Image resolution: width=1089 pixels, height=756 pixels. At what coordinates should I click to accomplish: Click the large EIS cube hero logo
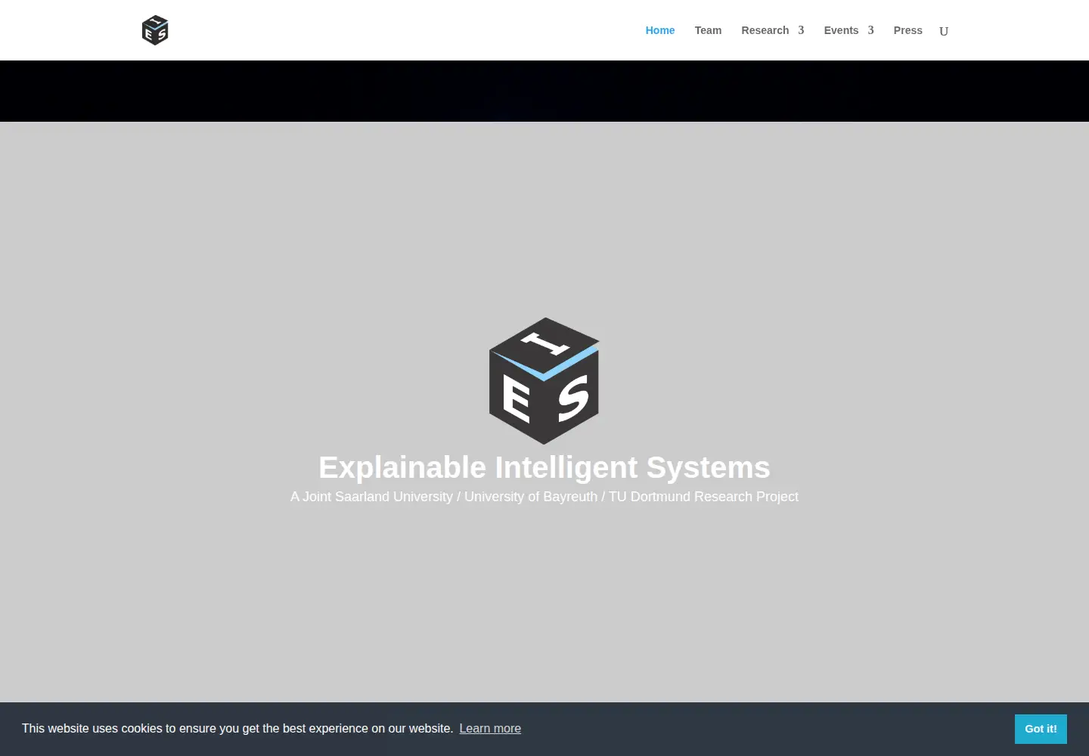coord(544,381)
